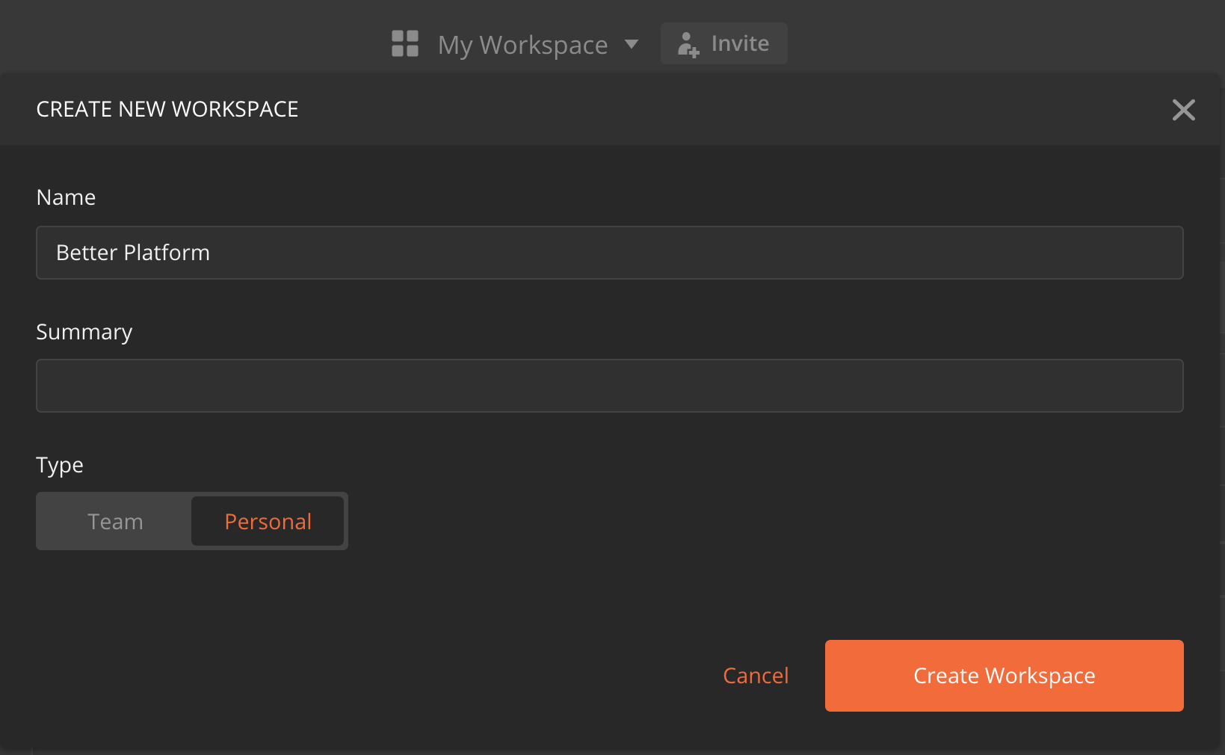
Task: Click the CREATE NEW WORKSPACE heading
Action: click(x=167, y=109)
